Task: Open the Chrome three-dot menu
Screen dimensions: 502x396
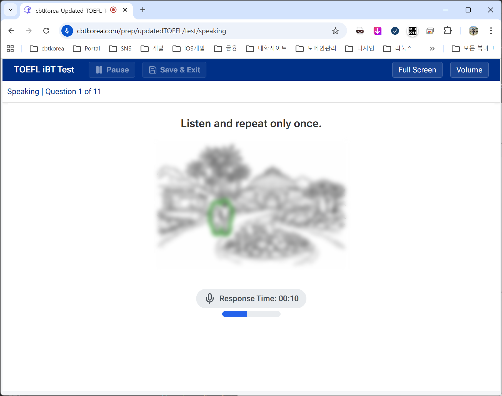Action: click(x=491, y=31)
